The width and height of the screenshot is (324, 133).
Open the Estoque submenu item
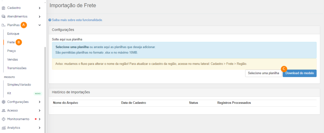(x=13, y=34)
